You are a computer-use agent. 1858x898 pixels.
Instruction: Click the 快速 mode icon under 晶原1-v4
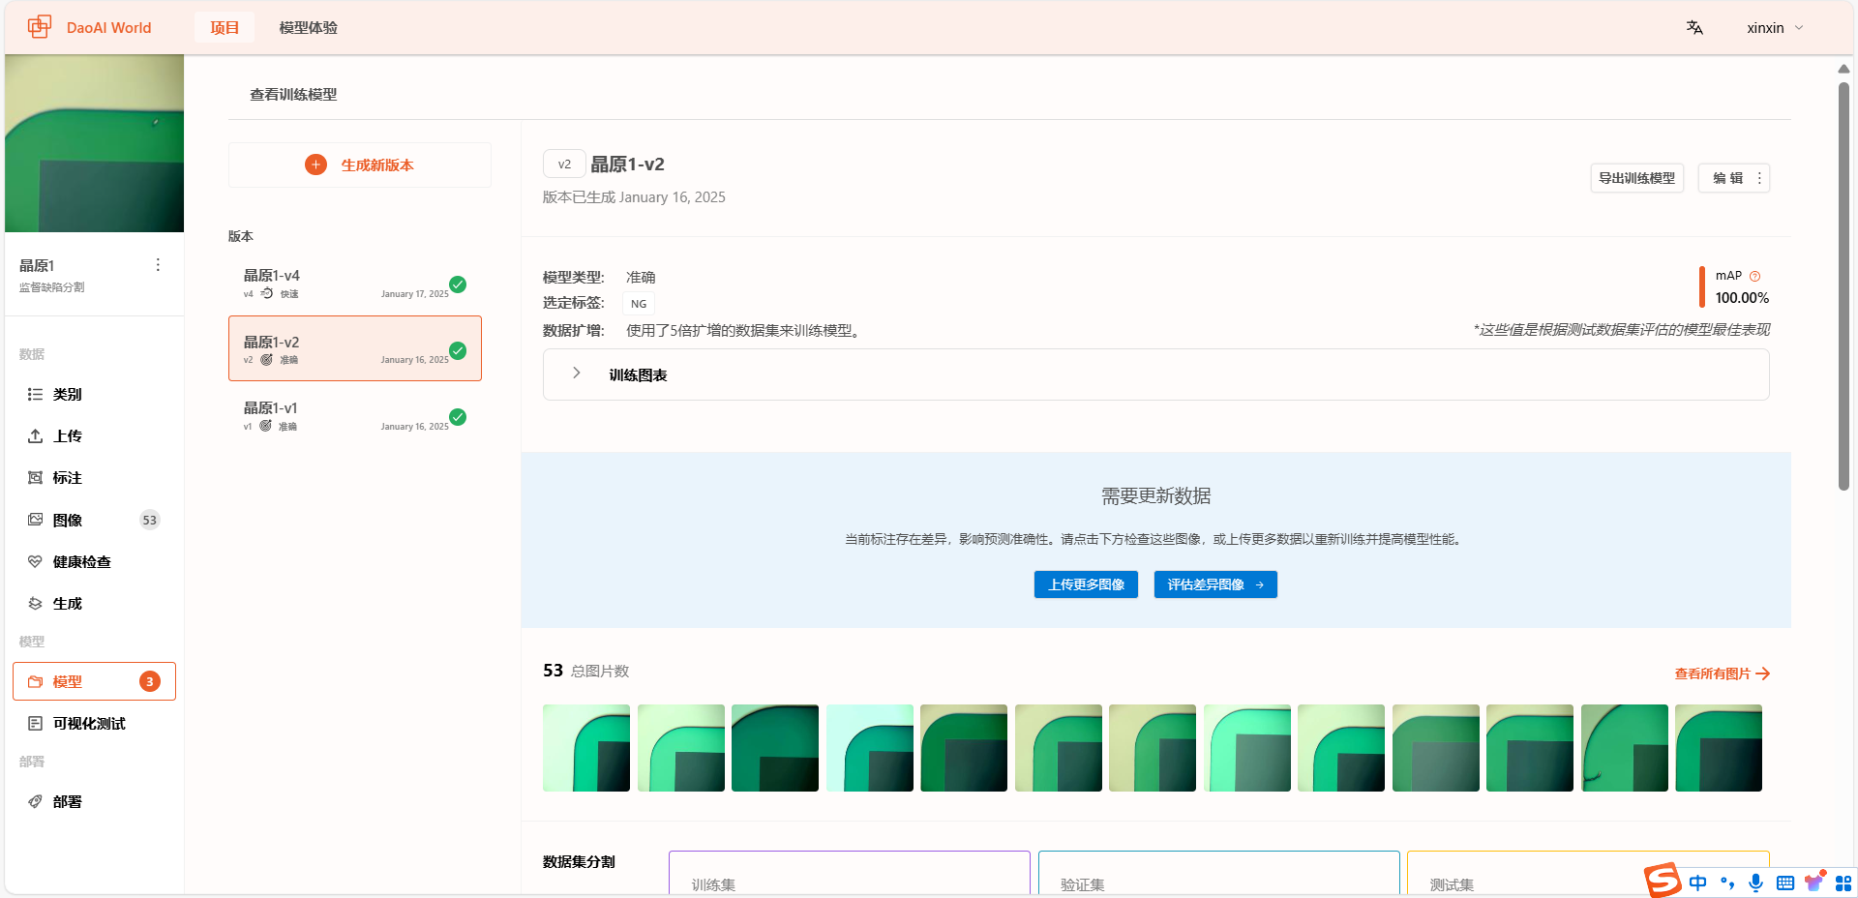267,293
